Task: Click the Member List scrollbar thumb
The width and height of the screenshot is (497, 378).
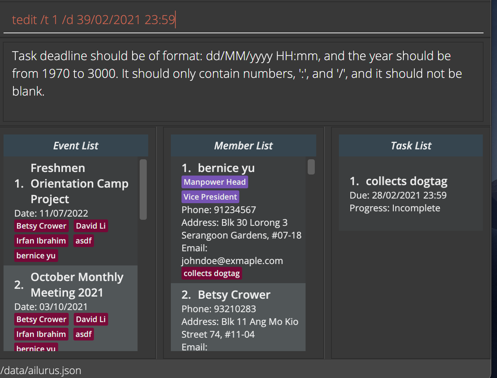Action: (311, 167)
